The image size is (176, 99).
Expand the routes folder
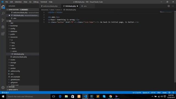[13, 60]
